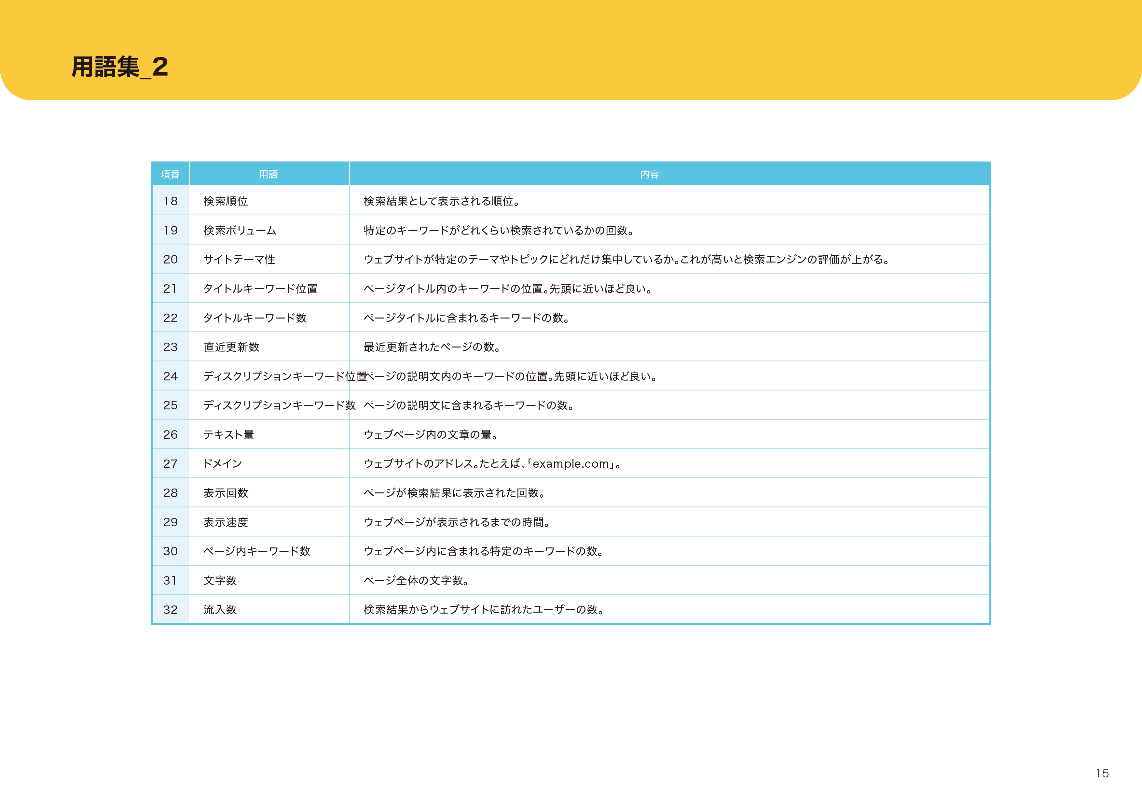This screenshot has width=1142, height=808.
Task: Select the term サイトテーマ性
Action: (x=239, y=259)
